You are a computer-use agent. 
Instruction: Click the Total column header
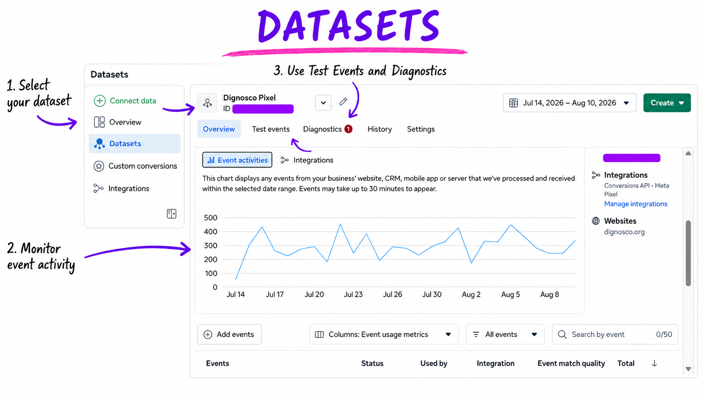pyautogui.click(x=626, y=364)
